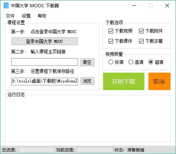176x154 pixels.
Task: Select 超清 video quality radio button
Action: 151,62
